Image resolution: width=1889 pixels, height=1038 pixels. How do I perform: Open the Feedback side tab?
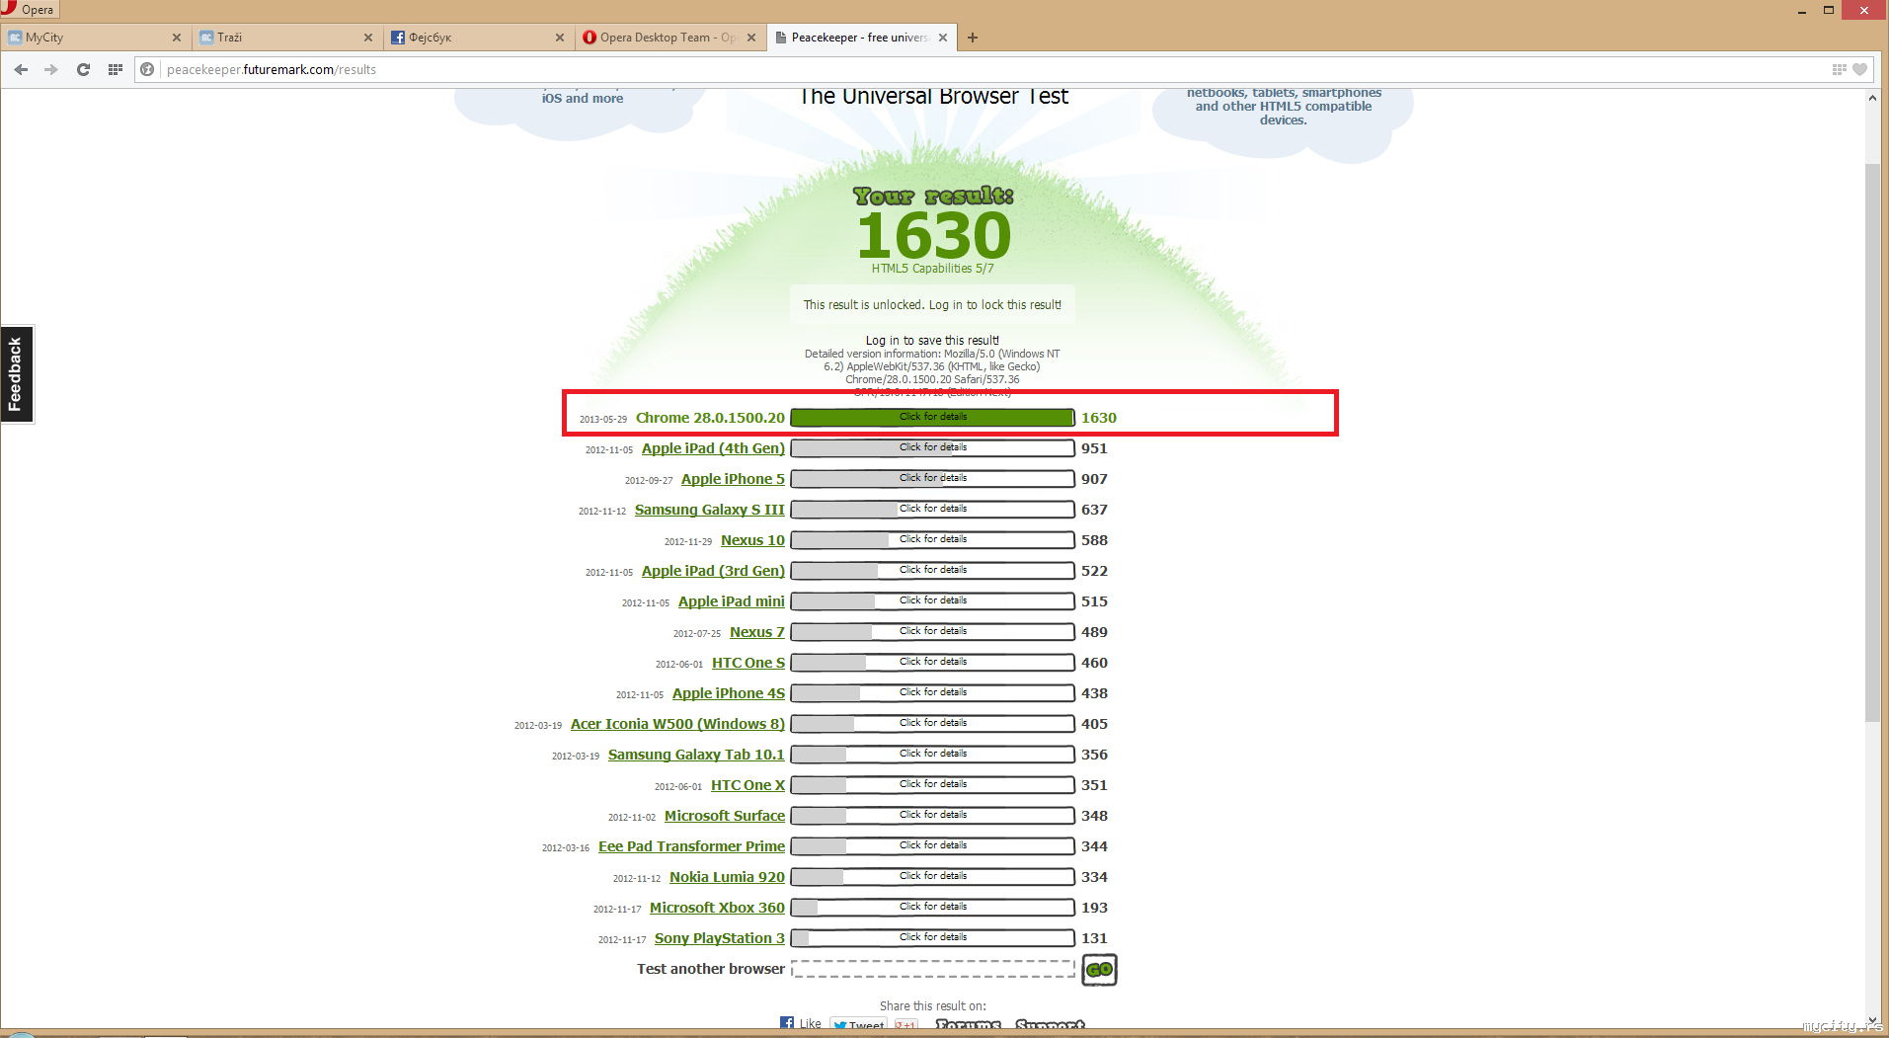coord(16,374)
